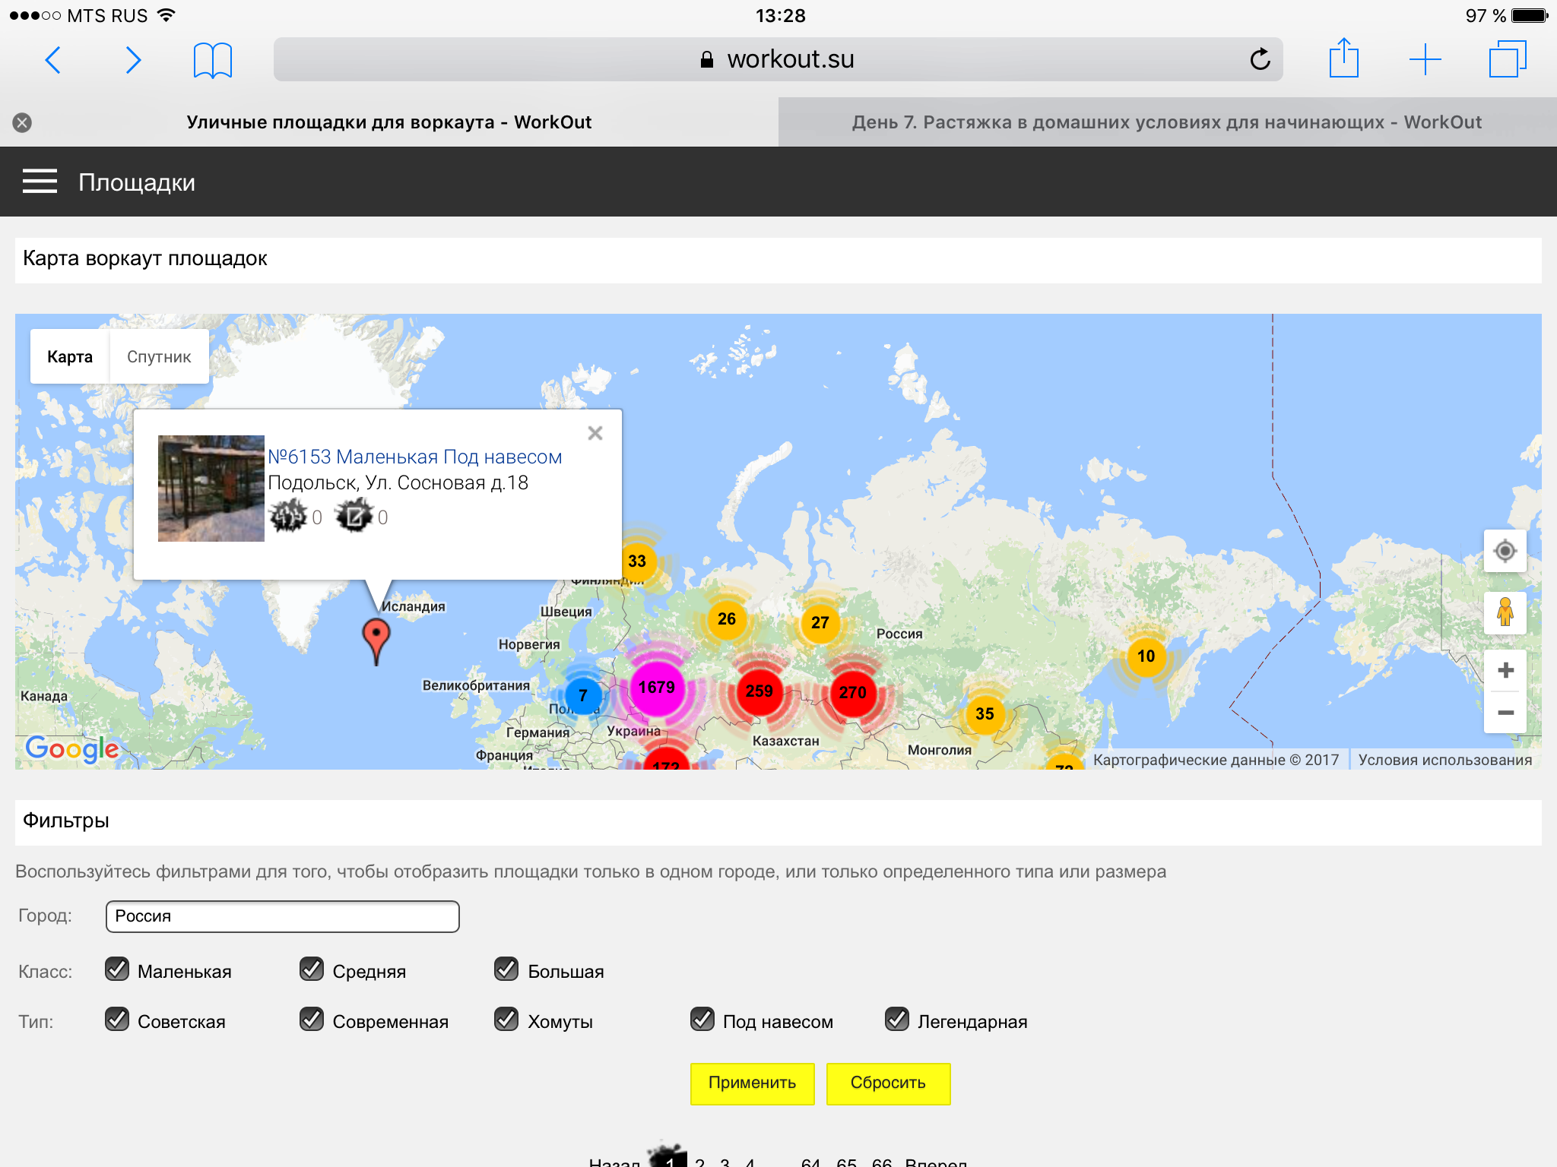Reload the workout.su page
Image resolution: width=1557 pixels, height=1167 pixels.
(x=1260, y=59)
